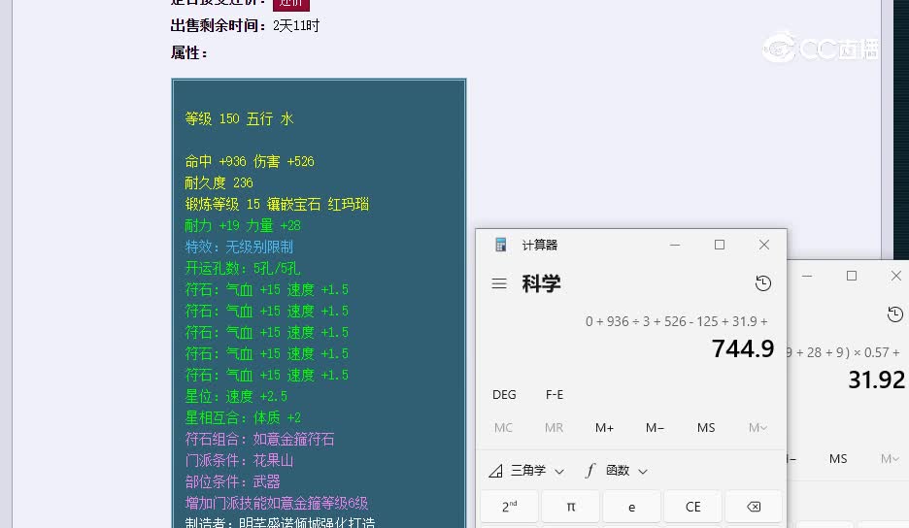Click the backspace key on calculator
Screen dimensions: 909x528
tap(753, 507)
